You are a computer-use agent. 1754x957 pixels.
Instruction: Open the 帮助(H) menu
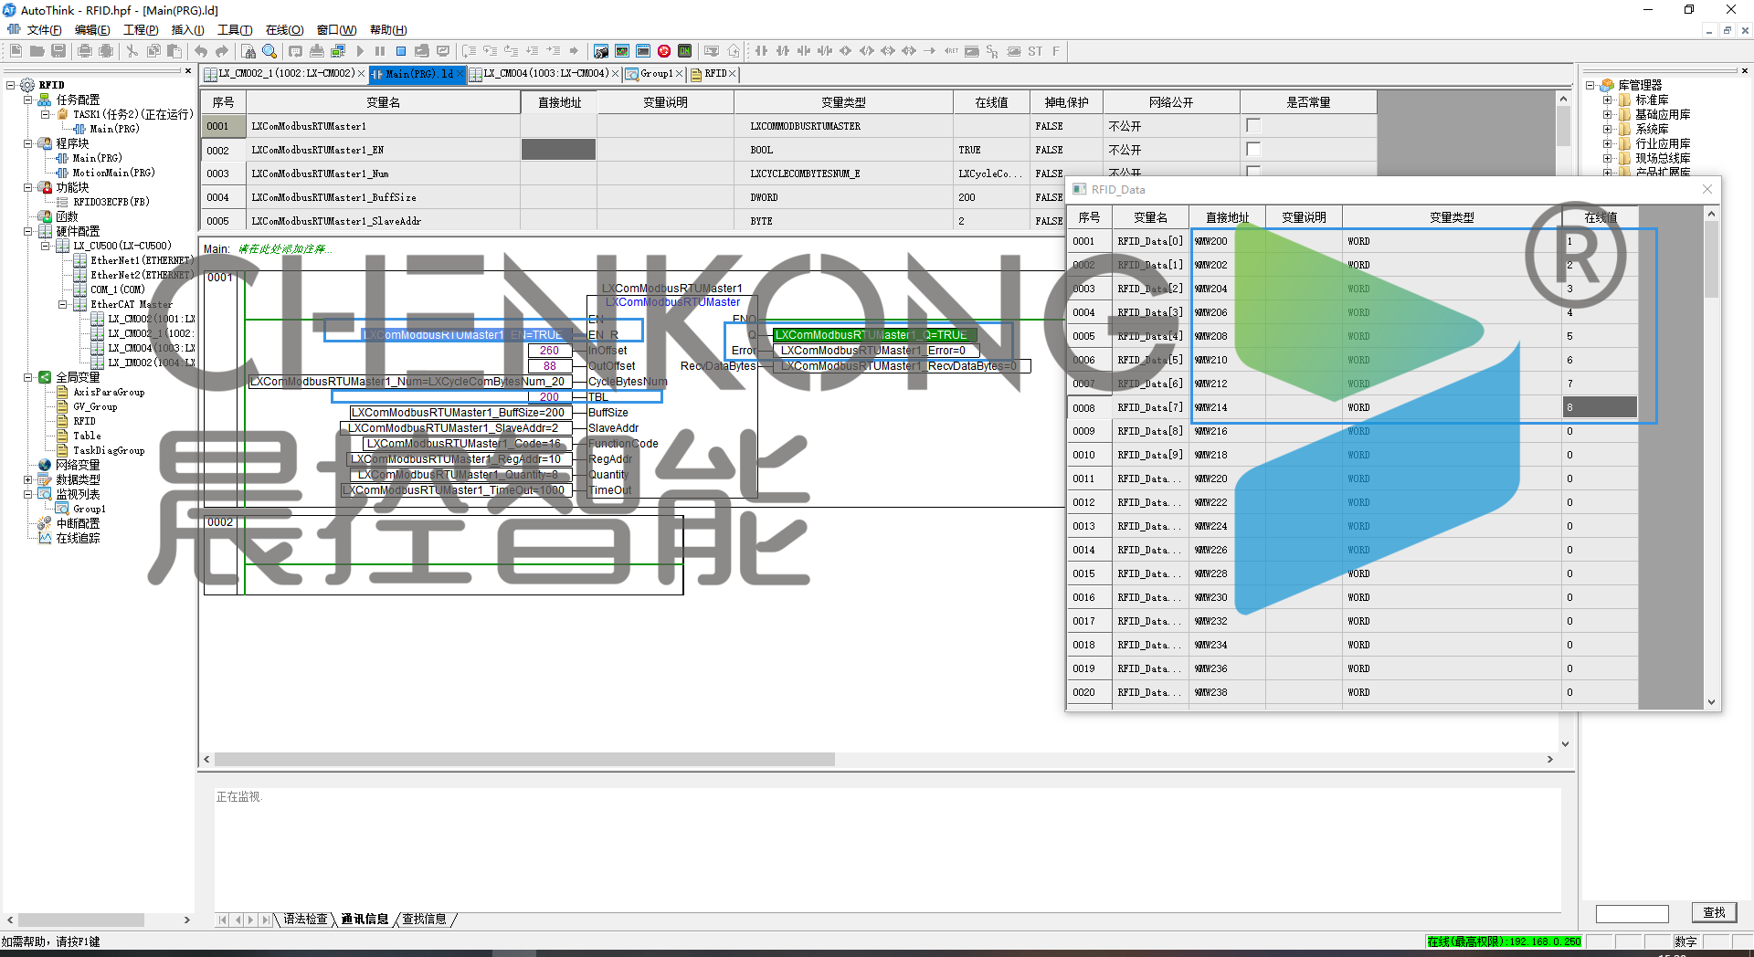(x=388, y=30)
